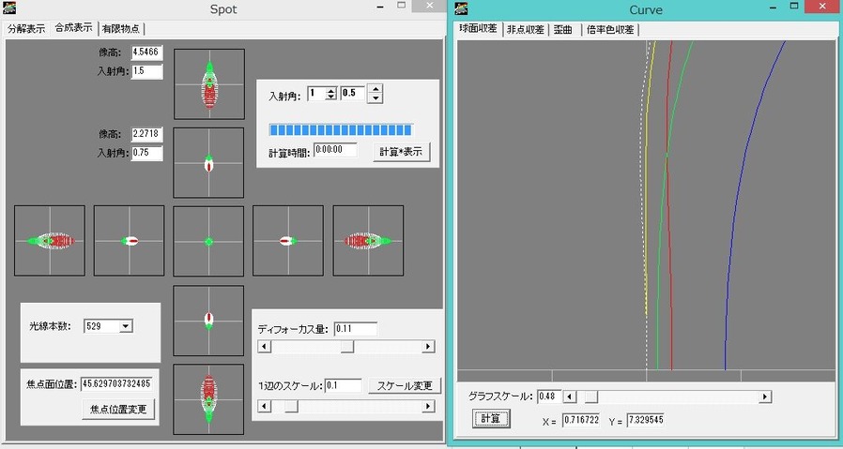This screenshot has width=843, height=449.
Task: Open the 倍率色収差 tab in Curve
Action: tap(610, 30)
